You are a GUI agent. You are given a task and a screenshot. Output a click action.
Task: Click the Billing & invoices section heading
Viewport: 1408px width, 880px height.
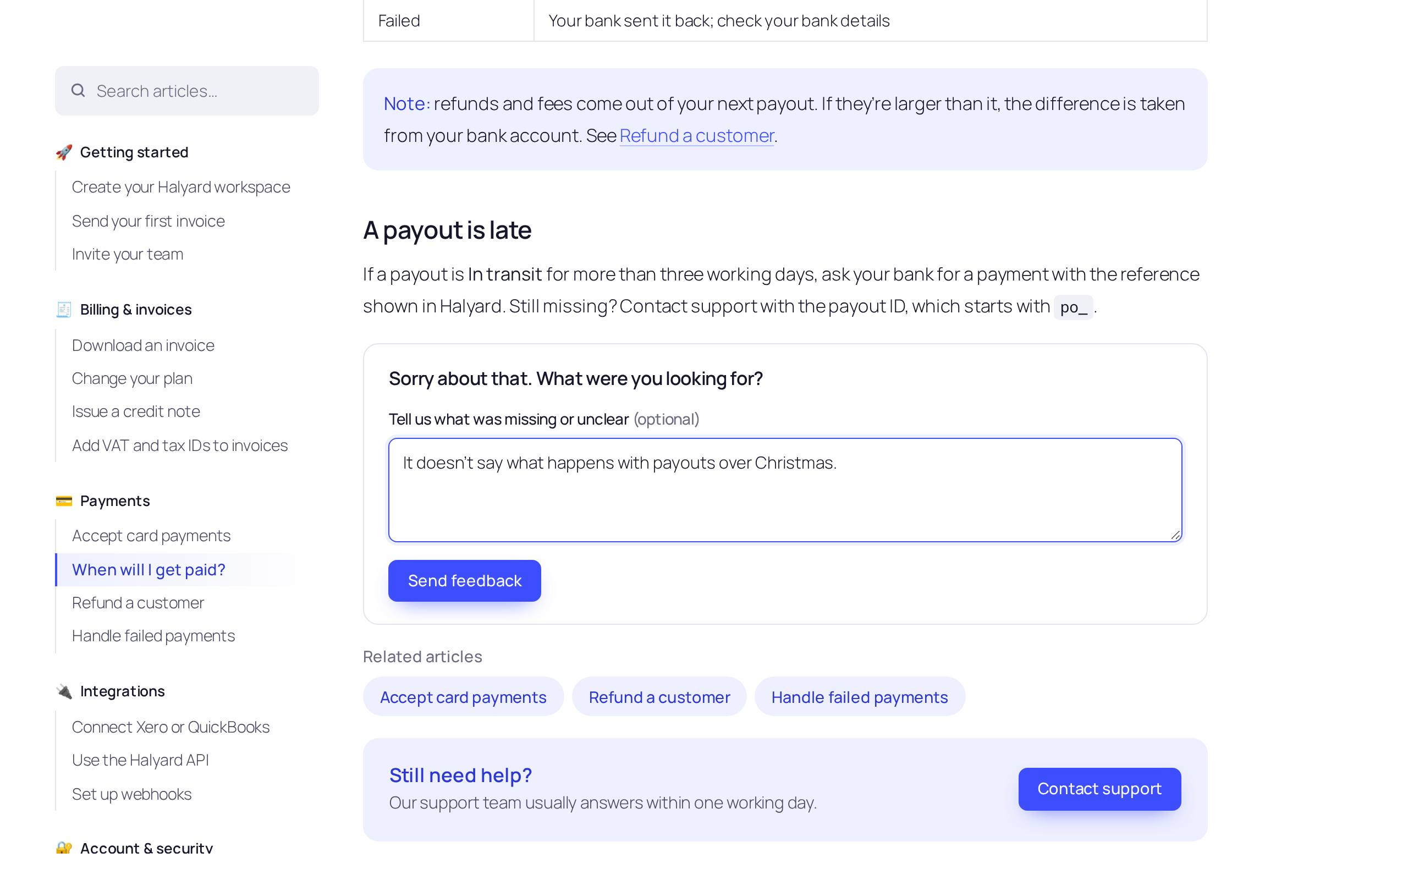135,309
